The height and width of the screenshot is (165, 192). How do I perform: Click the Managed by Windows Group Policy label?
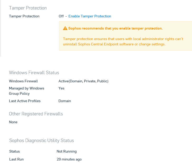[27, 91]
